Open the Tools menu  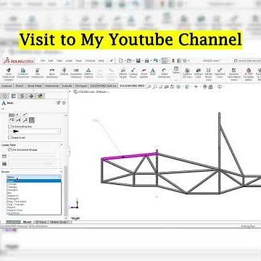(x=78, y=61)
